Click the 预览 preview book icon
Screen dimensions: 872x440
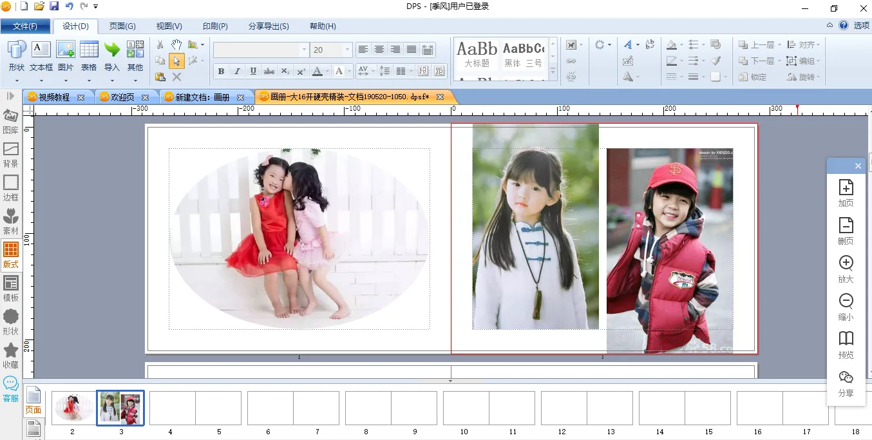pyautogui.click(x=846, y=345)
